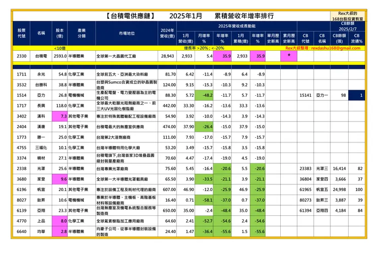Viewport: 375px width, 265px height.
Task: Select the 股票代號 column header
Action: tap(21, 33)
